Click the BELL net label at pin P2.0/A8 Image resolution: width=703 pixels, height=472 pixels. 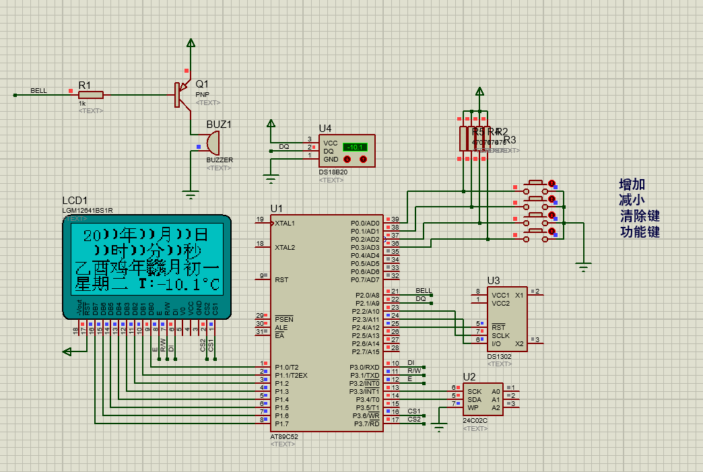[424, 290]
